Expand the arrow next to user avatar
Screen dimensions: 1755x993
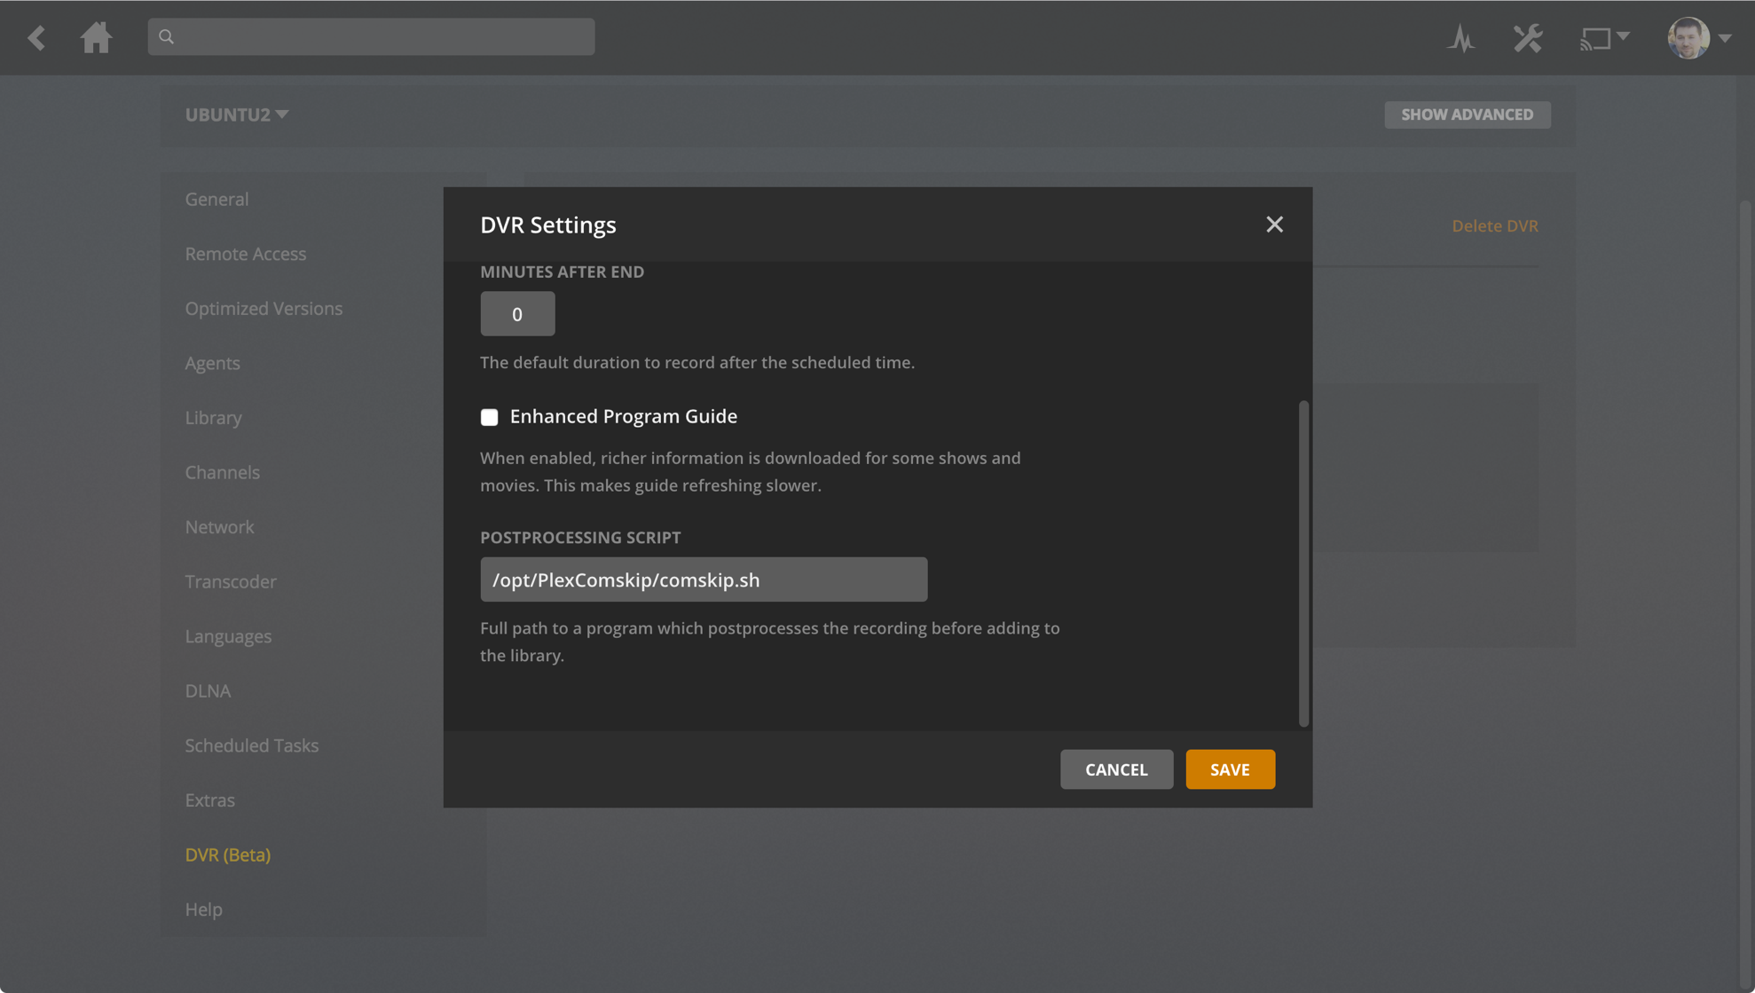click(x=1725, y=38)
